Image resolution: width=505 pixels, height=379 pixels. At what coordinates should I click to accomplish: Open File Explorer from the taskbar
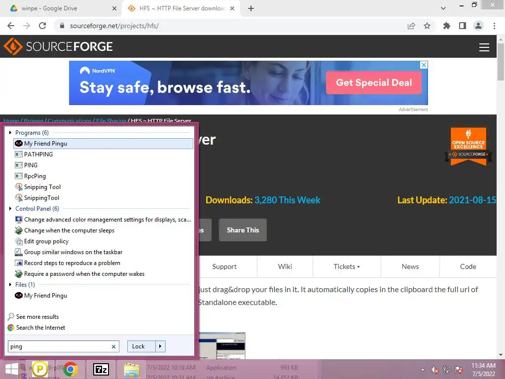[x=131, y=369]
